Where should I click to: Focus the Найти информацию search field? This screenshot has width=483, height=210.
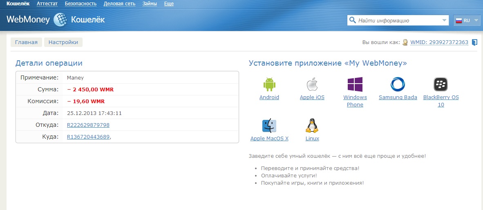pos(399,21)
